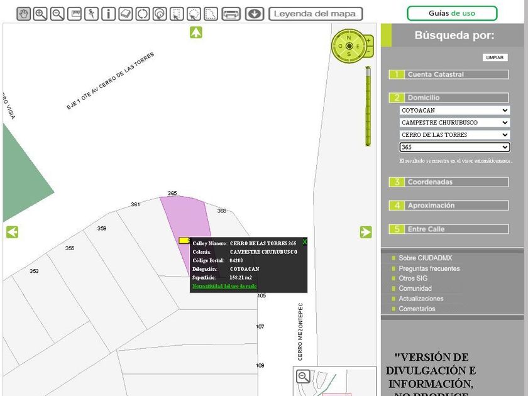
Task: Open Otros SIG menu item
Action: 413,278
